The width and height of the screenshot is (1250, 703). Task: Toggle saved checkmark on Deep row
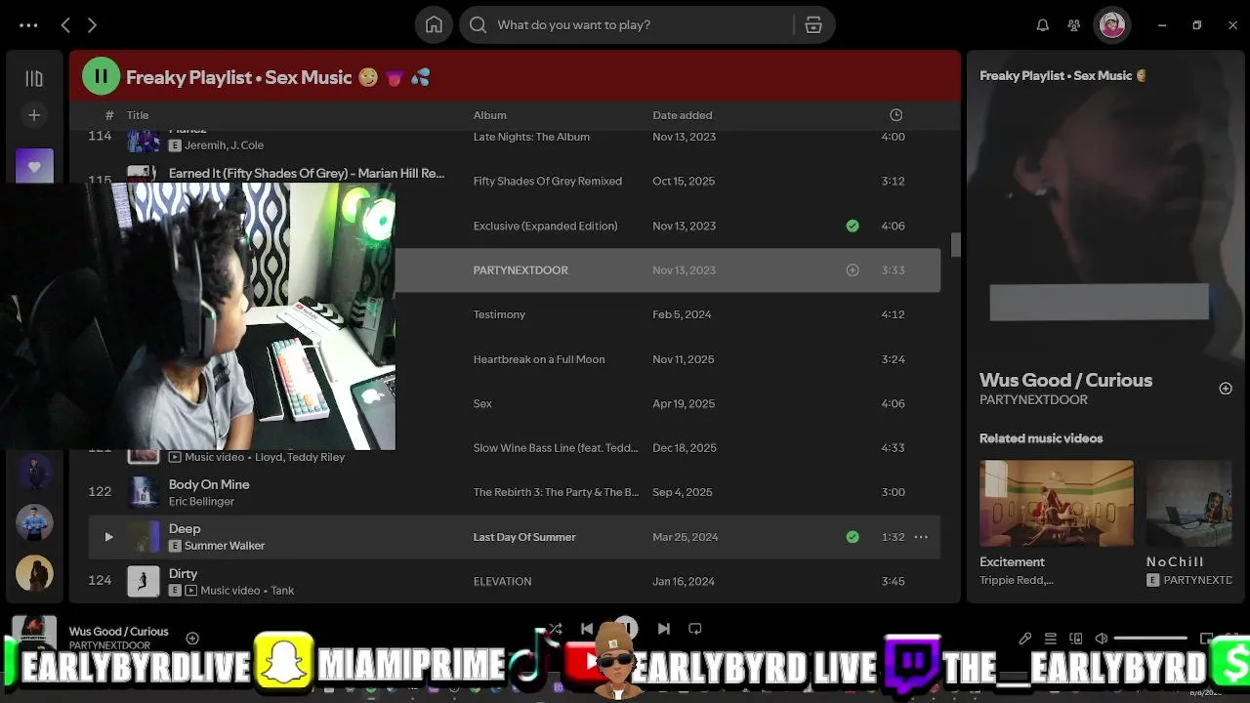pos(853,537)
